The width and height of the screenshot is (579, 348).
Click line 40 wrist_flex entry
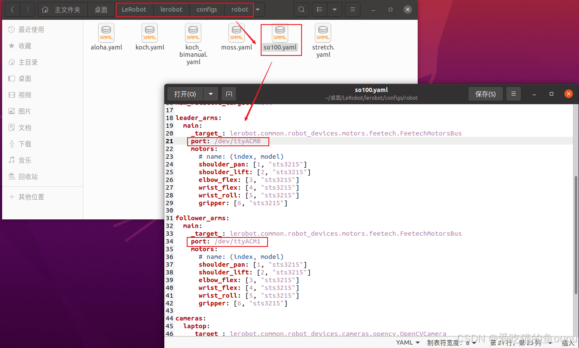(249, 288)
